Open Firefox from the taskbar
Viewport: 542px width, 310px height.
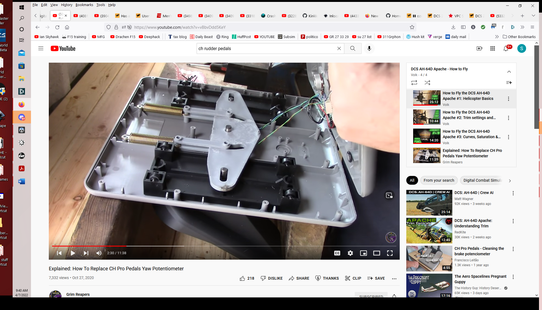[21, 105]
